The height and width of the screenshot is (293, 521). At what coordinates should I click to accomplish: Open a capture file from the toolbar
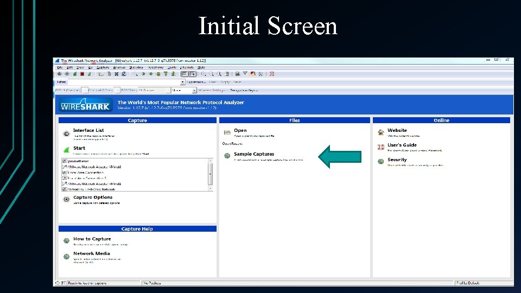(x=101, y=74)
